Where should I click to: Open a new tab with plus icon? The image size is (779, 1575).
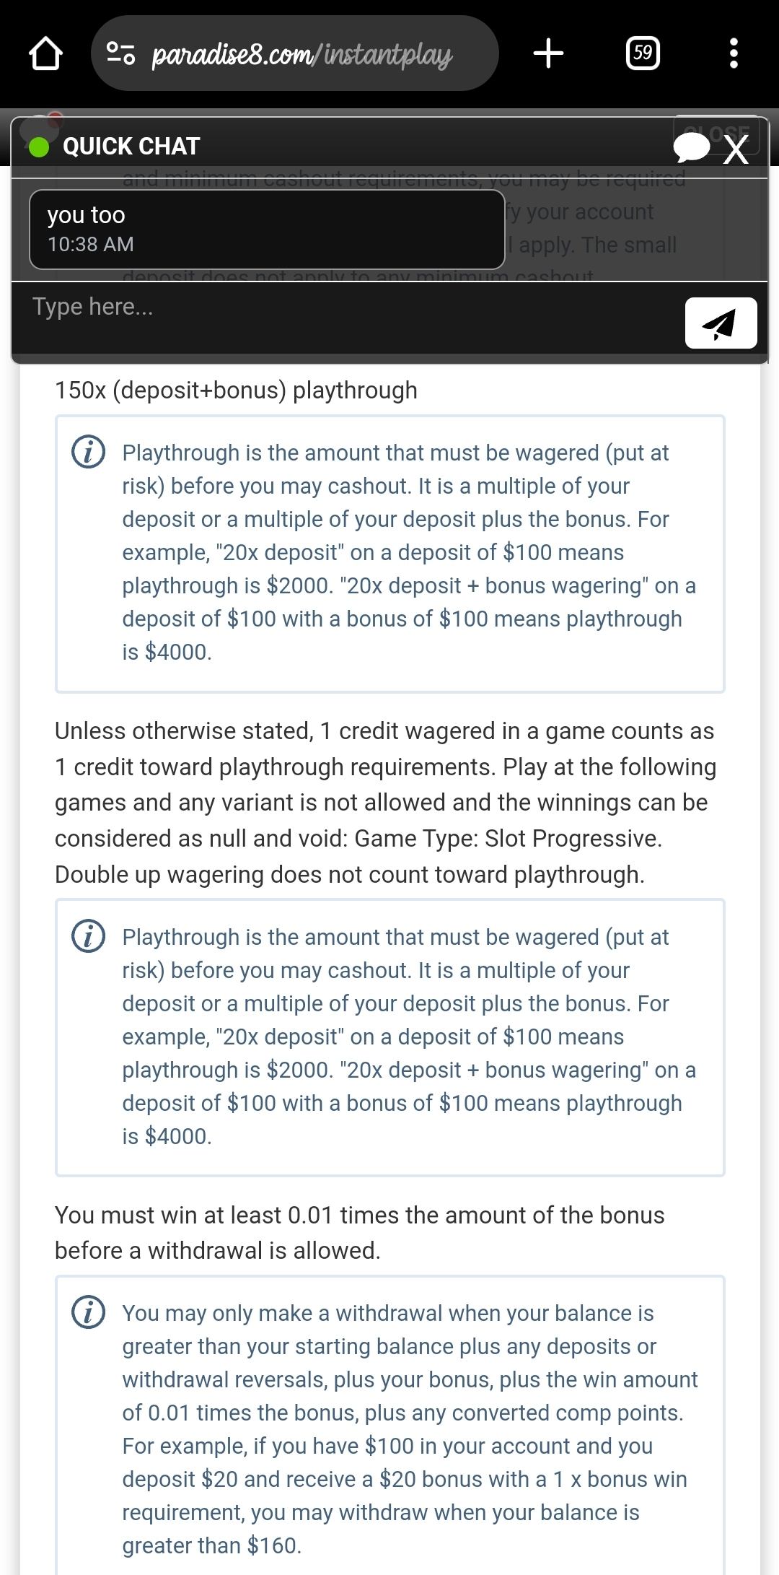(548, 53)
